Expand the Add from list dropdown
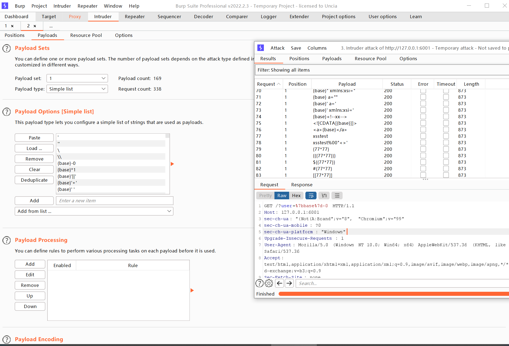 coord(94,211)
